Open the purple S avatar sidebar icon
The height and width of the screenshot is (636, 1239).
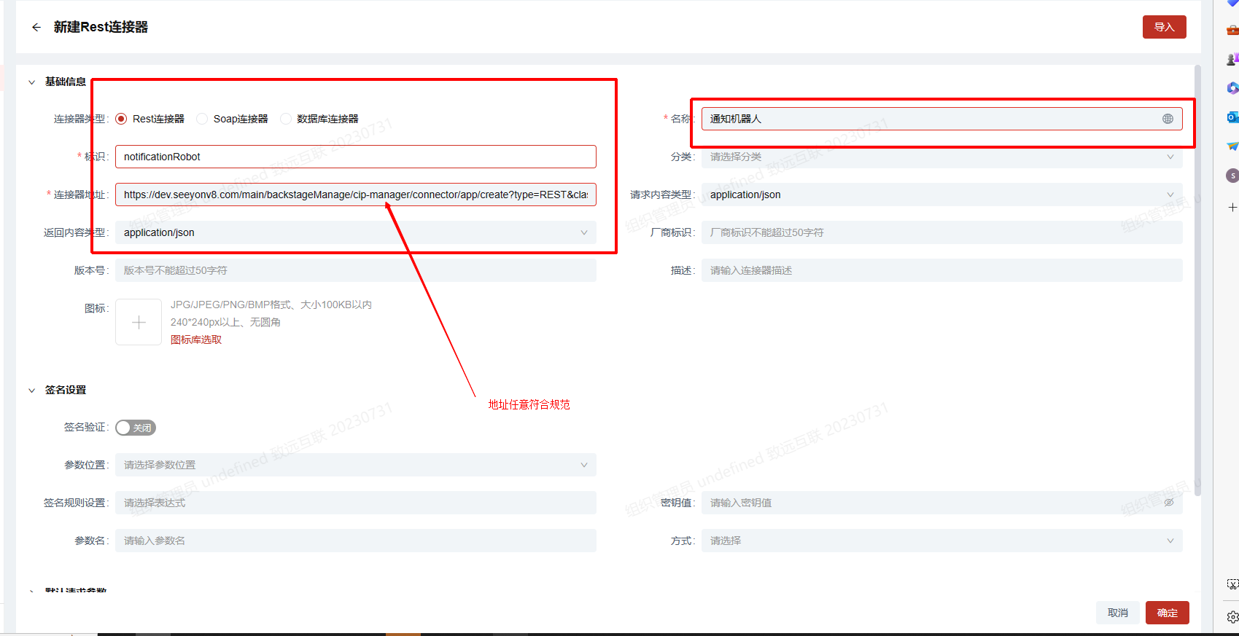coord(1232,176)
